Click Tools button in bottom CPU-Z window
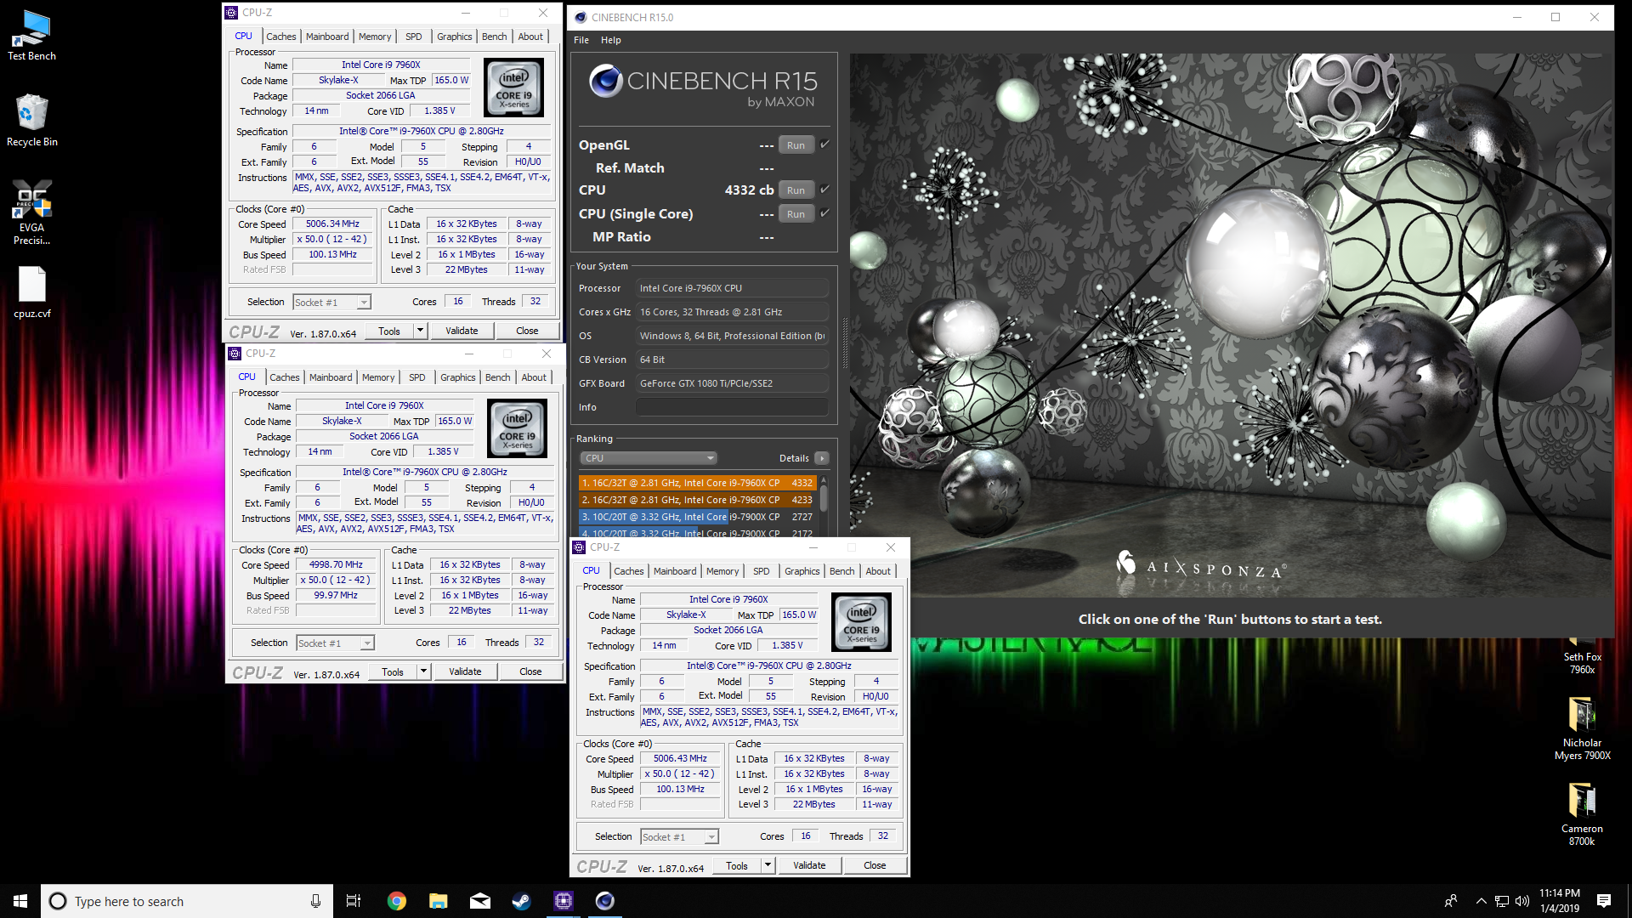Screen dimensions: 1632x918 tap(737, 865)
